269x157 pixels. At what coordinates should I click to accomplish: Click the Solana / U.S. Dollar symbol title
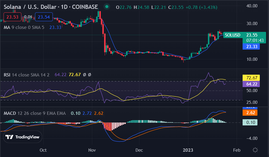pyautogui.click(x=51, y=7)
